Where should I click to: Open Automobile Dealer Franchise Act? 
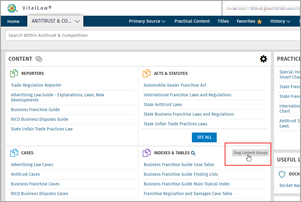pos(175,85)
